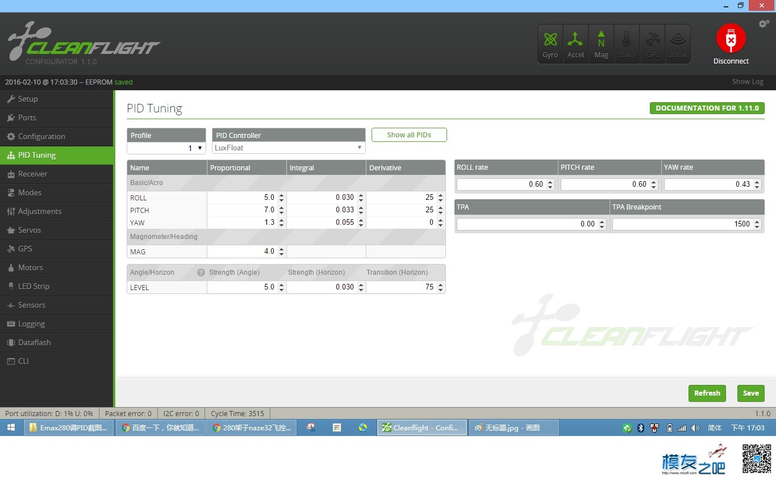Click the YAW rate stepper arrows
The width and height of the screenshot is (776, 478).
(x=757, y=185)
